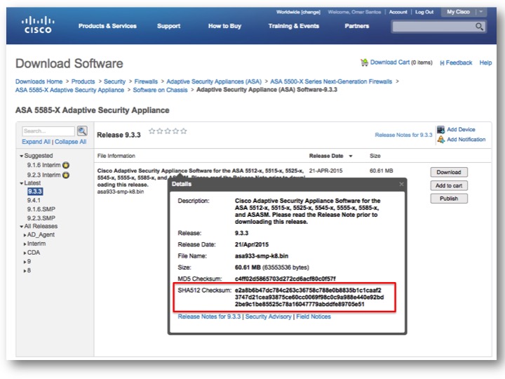Open the Account link
The height and width of the screenshot is (379, 505).
[398, 12]
